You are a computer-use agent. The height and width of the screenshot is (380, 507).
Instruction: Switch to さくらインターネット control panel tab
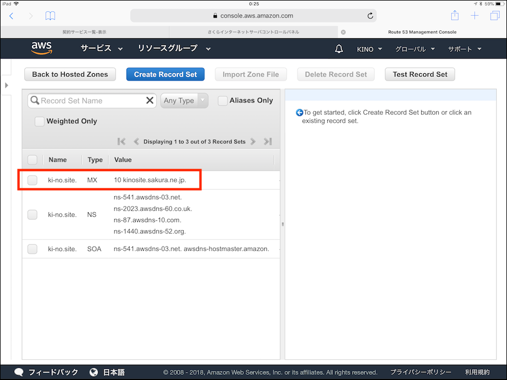tap(253, 32)
